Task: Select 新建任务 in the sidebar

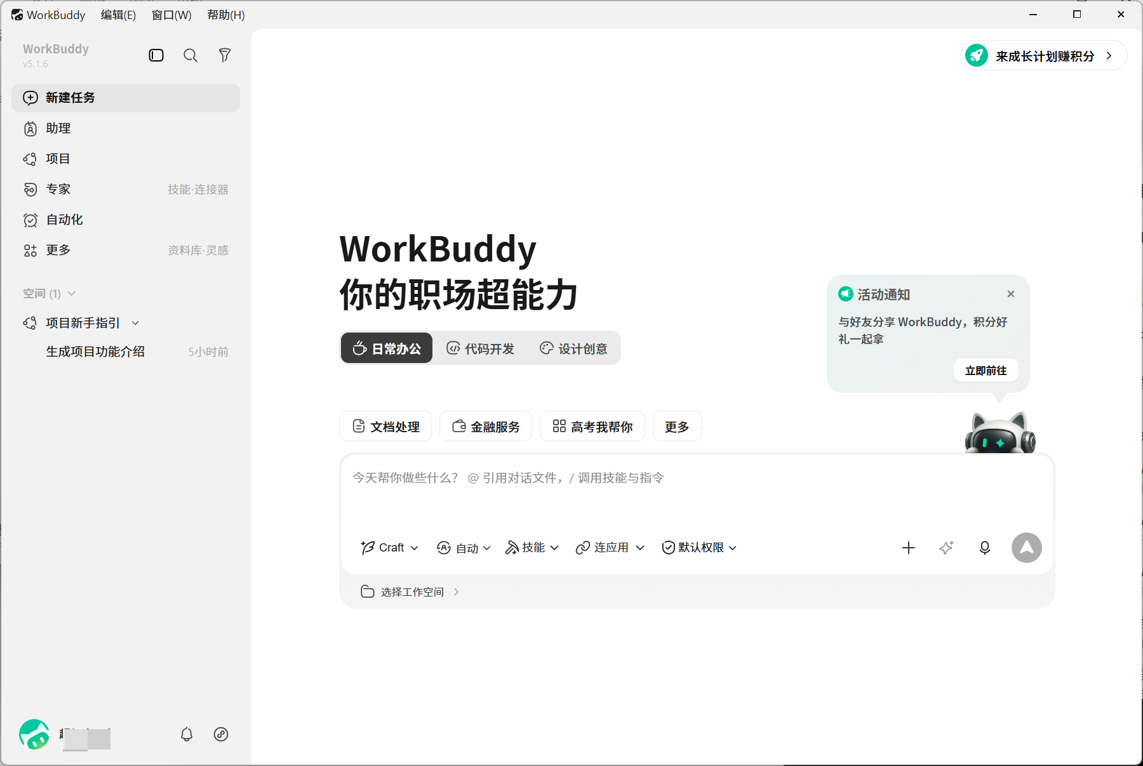Action: tap(126, 98)
